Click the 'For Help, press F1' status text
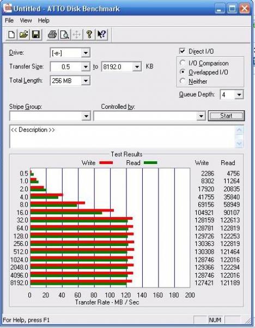This screenshot has height=328, width=255. point(26,320)
